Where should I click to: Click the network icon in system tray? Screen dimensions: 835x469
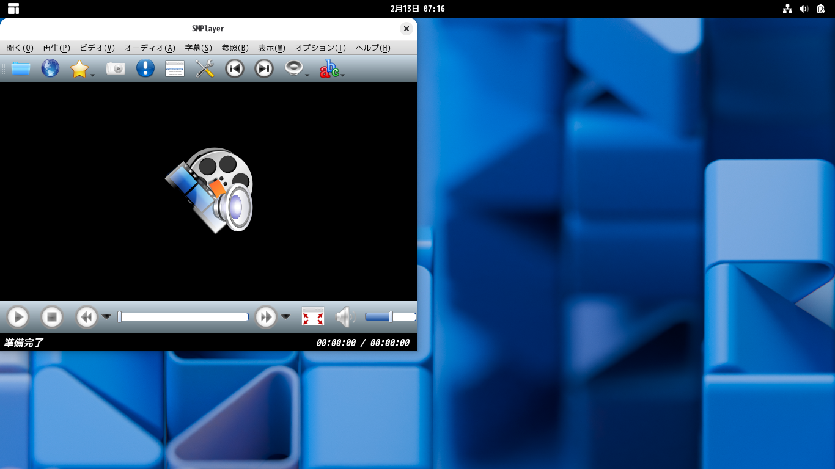point(788,9)
